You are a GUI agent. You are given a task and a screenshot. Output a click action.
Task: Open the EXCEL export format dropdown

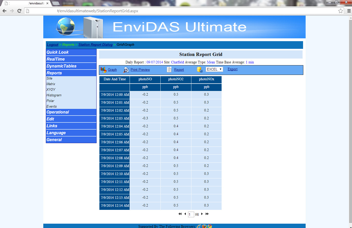[214, 69]
